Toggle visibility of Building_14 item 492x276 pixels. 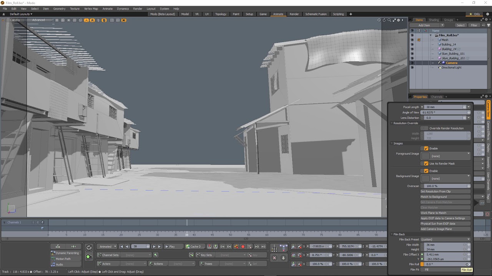412,44
